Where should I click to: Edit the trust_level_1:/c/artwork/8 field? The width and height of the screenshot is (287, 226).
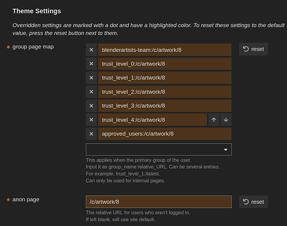coord(165,78)
